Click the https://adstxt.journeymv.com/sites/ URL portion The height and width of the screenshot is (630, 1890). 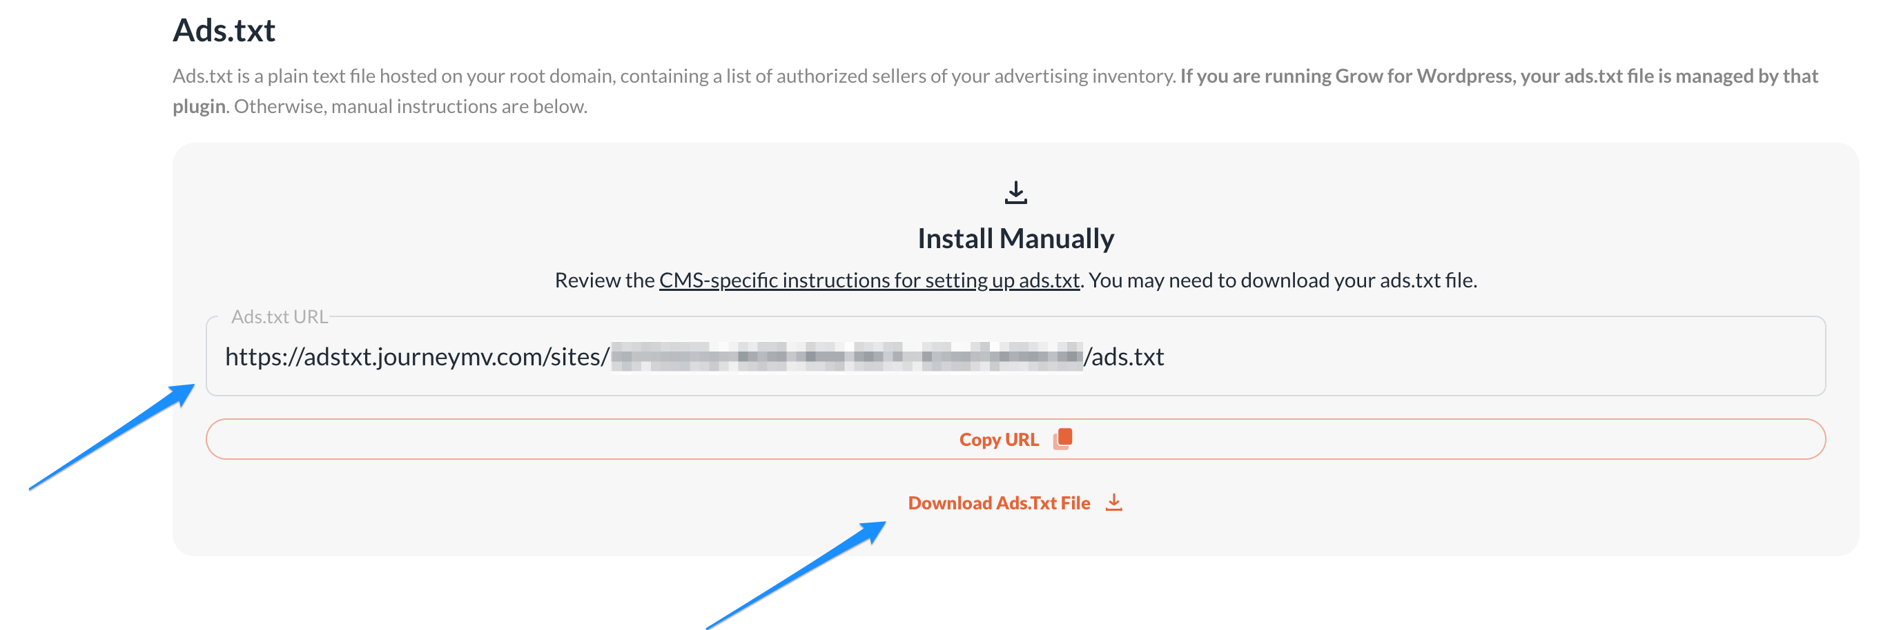pyautogui.click(x=417, y=357)
